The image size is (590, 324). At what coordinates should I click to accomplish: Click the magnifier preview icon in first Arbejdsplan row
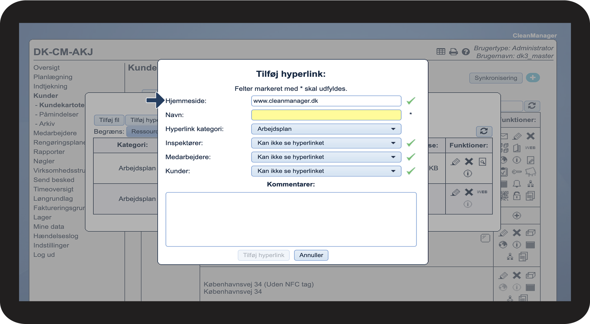[x=482, y=162]
